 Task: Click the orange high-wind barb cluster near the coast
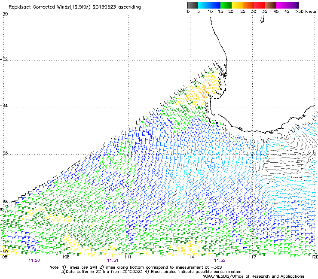[206, 91]
